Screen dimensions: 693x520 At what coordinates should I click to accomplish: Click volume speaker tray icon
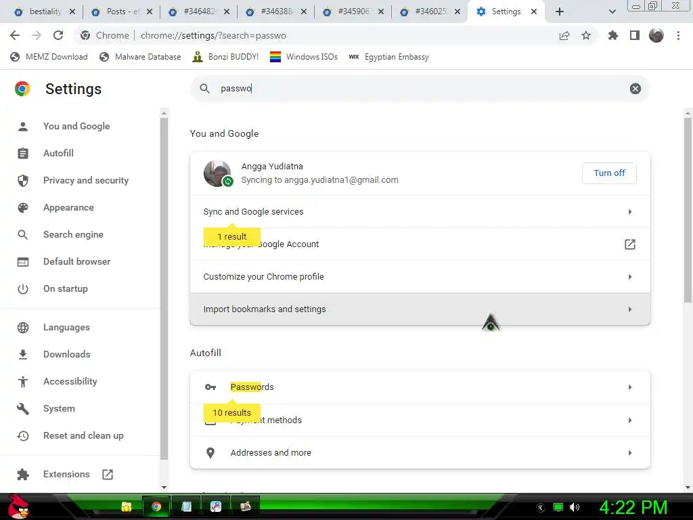coord(574,507)
